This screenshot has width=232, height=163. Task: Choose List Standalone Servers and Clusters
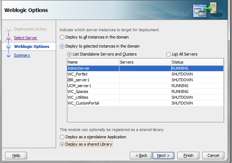coord(69,54)
